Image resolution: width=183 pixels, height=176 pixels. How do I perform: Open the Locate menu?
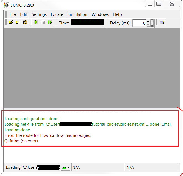pyautogui.click(x=57, y=14)
